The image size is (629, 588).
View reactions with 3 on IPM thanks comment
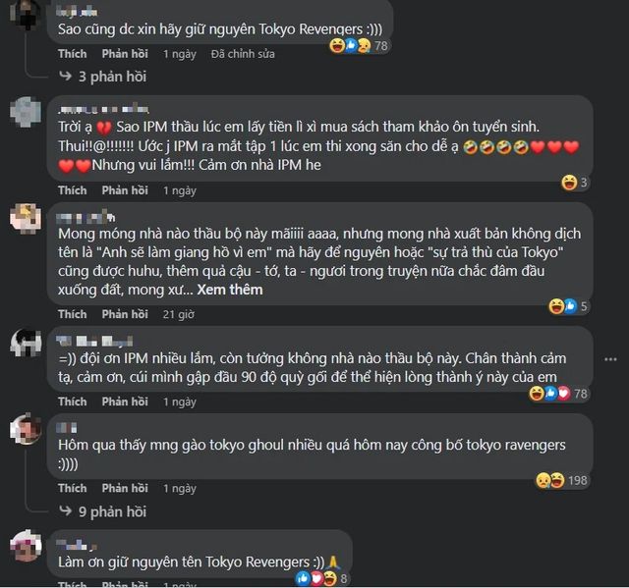[574, 183]
